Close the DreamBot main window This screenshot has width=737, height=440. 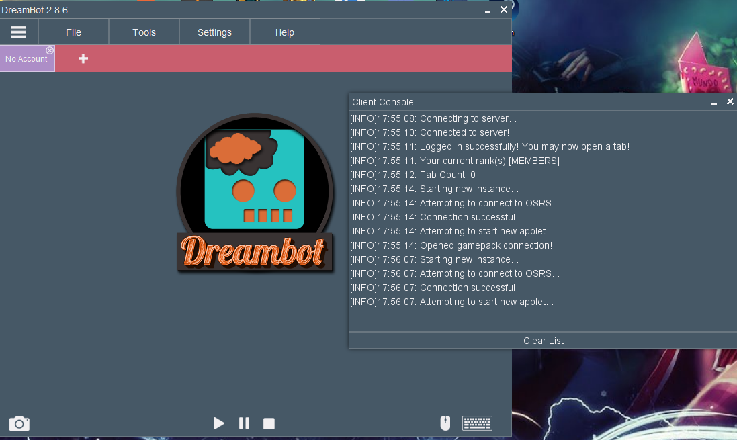pyautogui.click(x=504, y=9)
